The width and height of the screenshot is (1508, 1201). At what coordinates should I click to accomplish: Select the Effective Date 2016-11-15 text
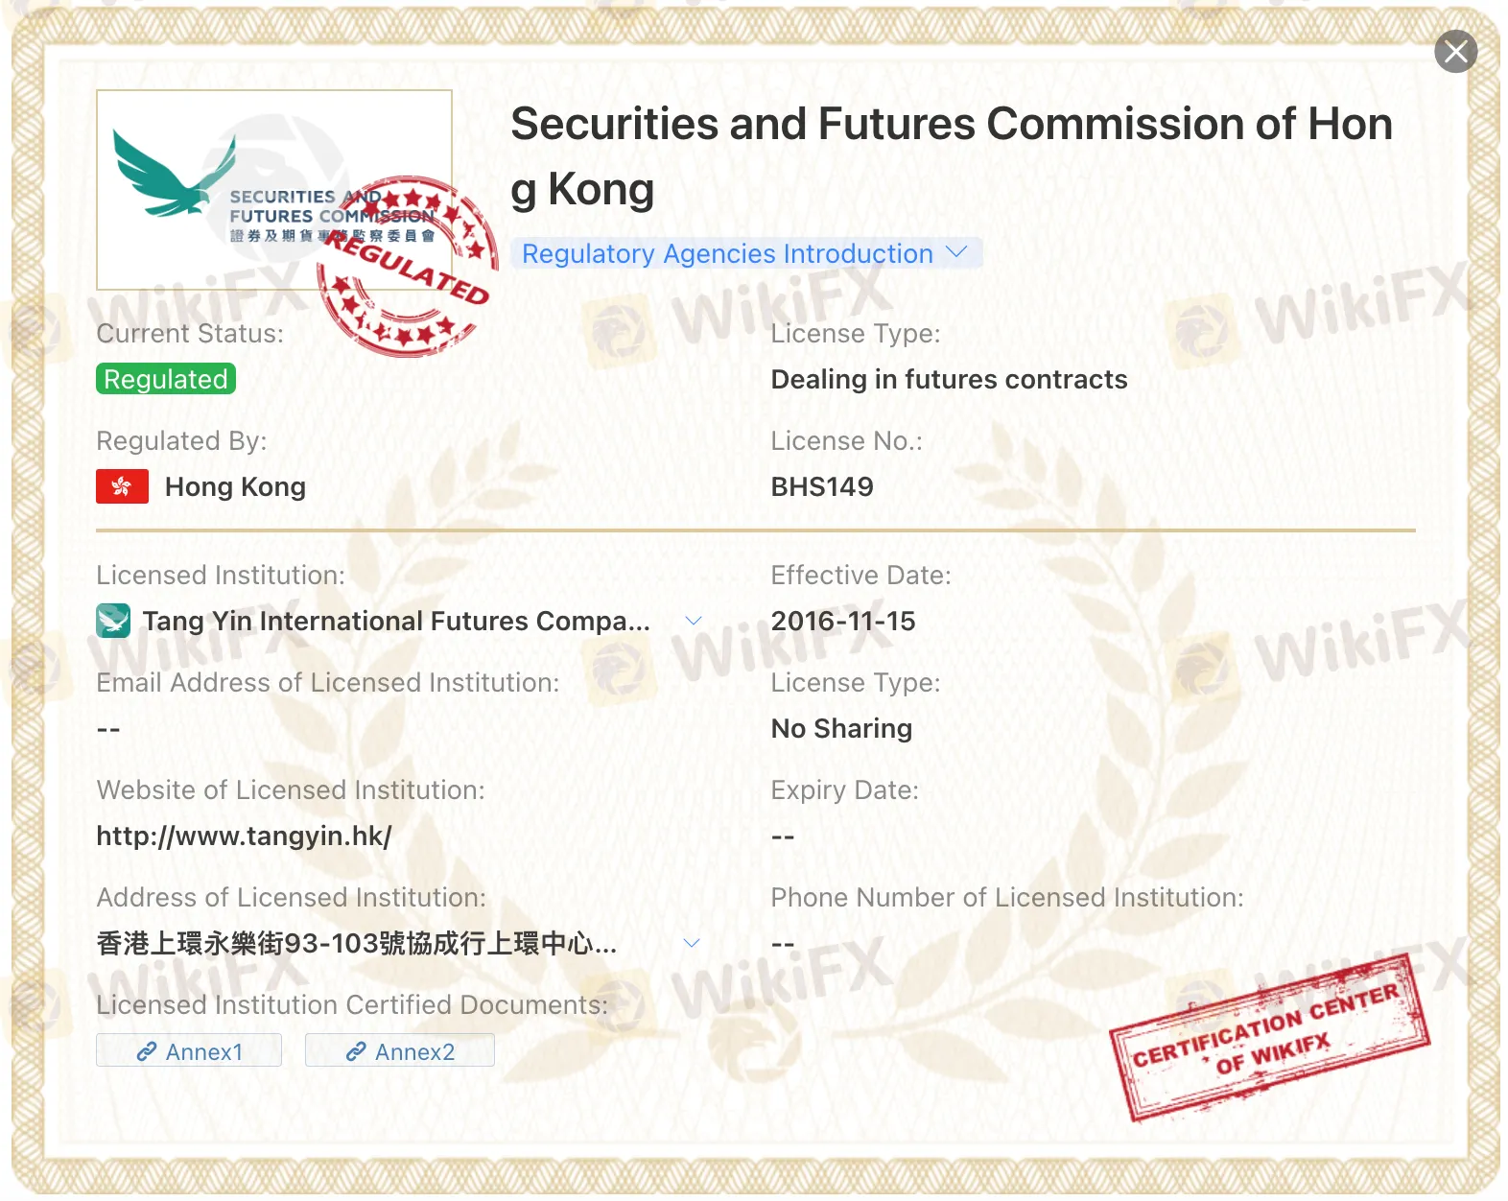point(843,621)
